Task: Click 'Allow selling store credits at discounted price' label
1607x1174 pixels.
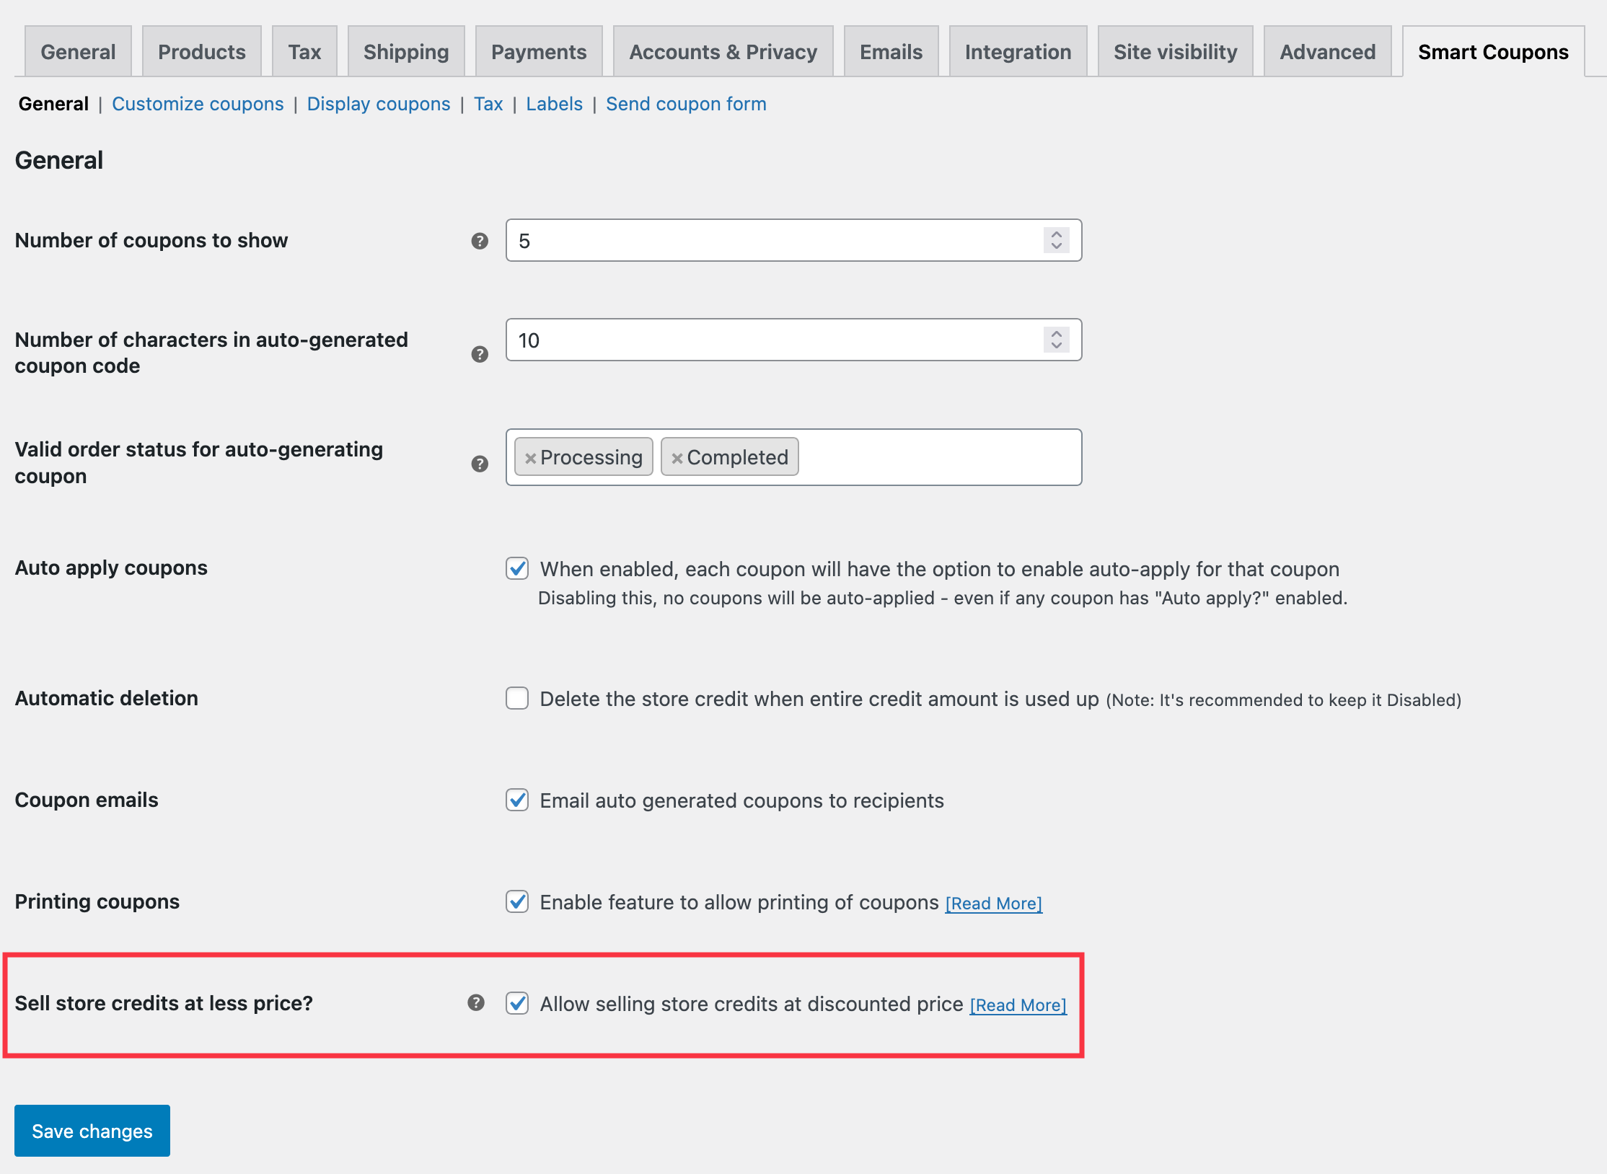Action: [x=752, y=1004]
